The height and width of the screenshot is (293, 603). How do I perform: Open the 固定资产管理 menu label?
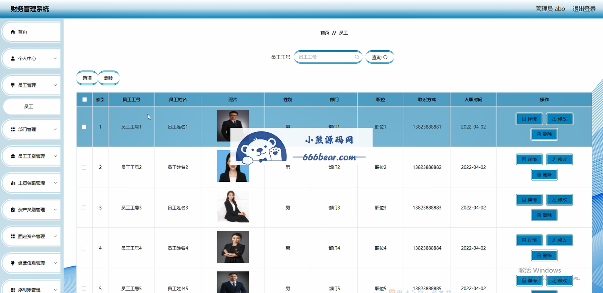tap(31, 236)
